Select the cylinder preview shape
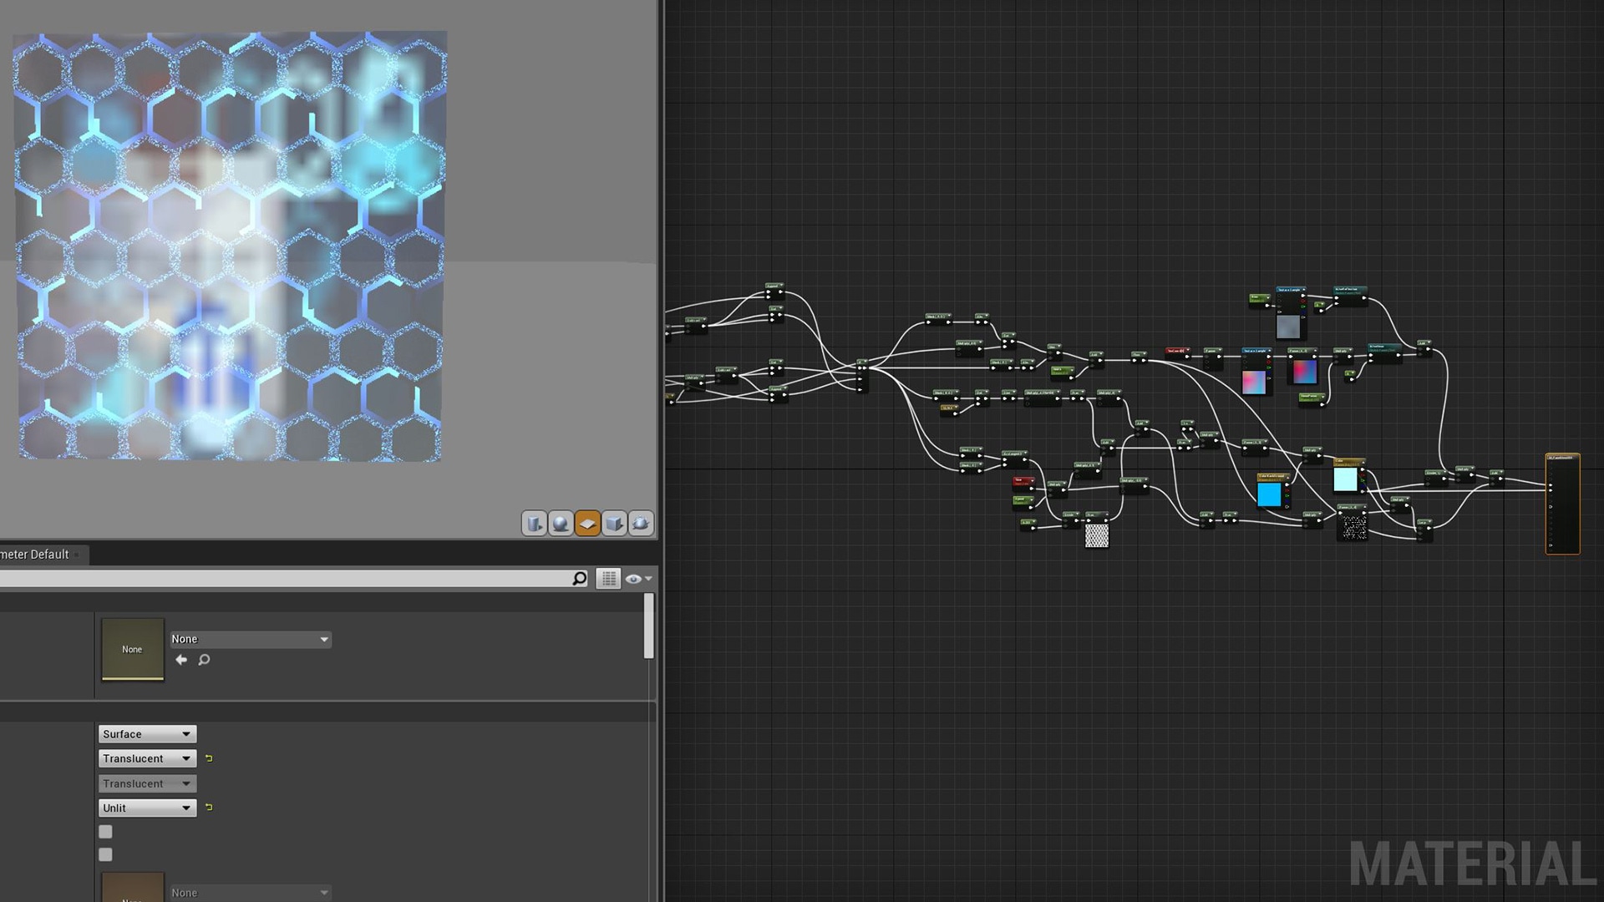The width and height of the screenshot is (1604, 902). point(536,523)
